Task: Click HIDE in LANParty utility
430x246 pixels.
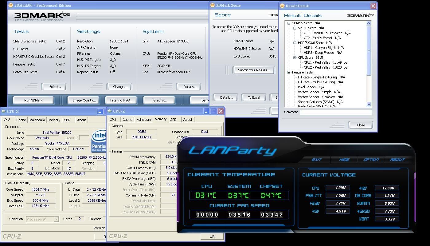Action: pos(344,160)
